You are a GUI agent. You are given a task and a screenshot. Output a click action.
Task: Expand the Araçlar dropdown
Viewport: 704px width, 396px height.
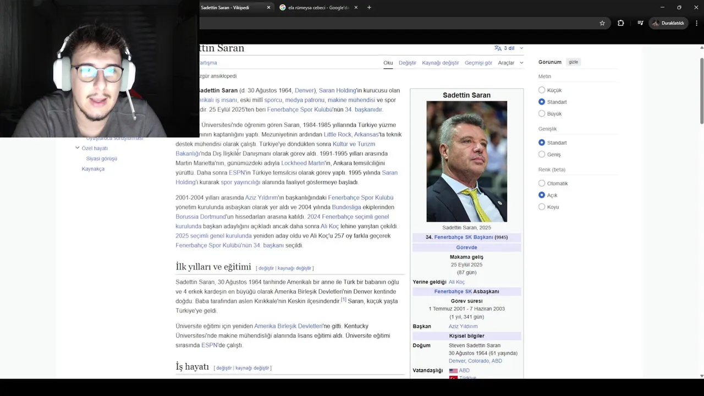[510, 63]
